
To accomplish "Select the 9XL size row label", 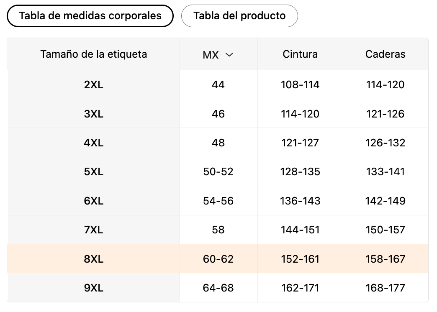I will [93, 288].
